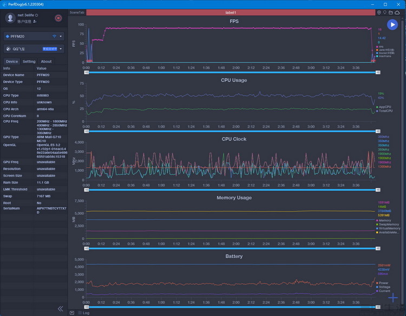Toggle InterFrame series in FPS legend

tap(384, 56)
